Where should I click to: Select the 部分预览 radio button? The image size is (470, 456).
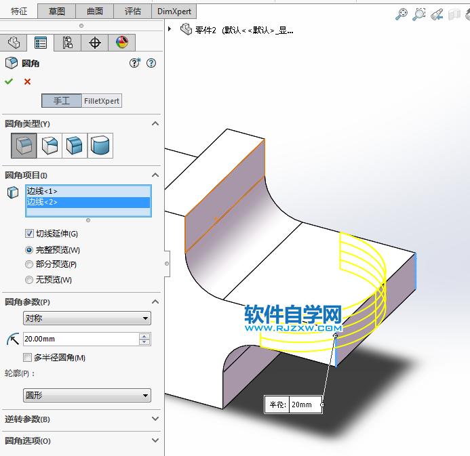pyautogui.click(x=29, y=264)
